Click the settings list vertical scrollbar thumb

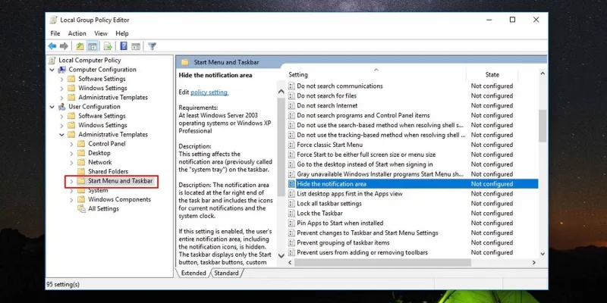click(543, 126)
